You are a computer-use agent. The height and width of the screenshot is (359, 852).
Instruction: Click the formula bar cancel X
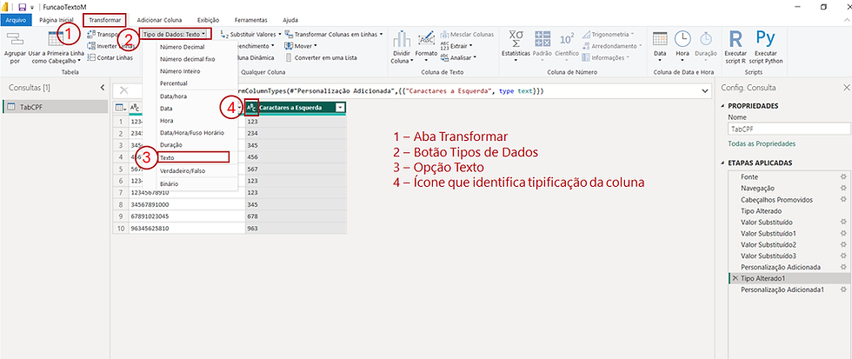coord(124,90)
